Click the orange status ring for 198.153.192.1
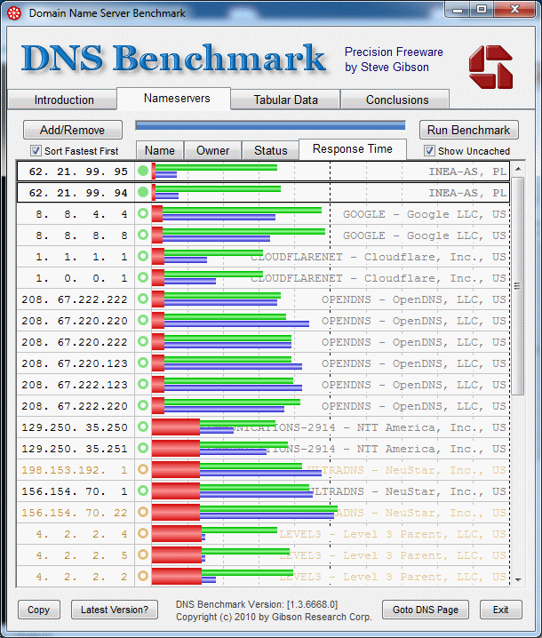 (143, 469)
